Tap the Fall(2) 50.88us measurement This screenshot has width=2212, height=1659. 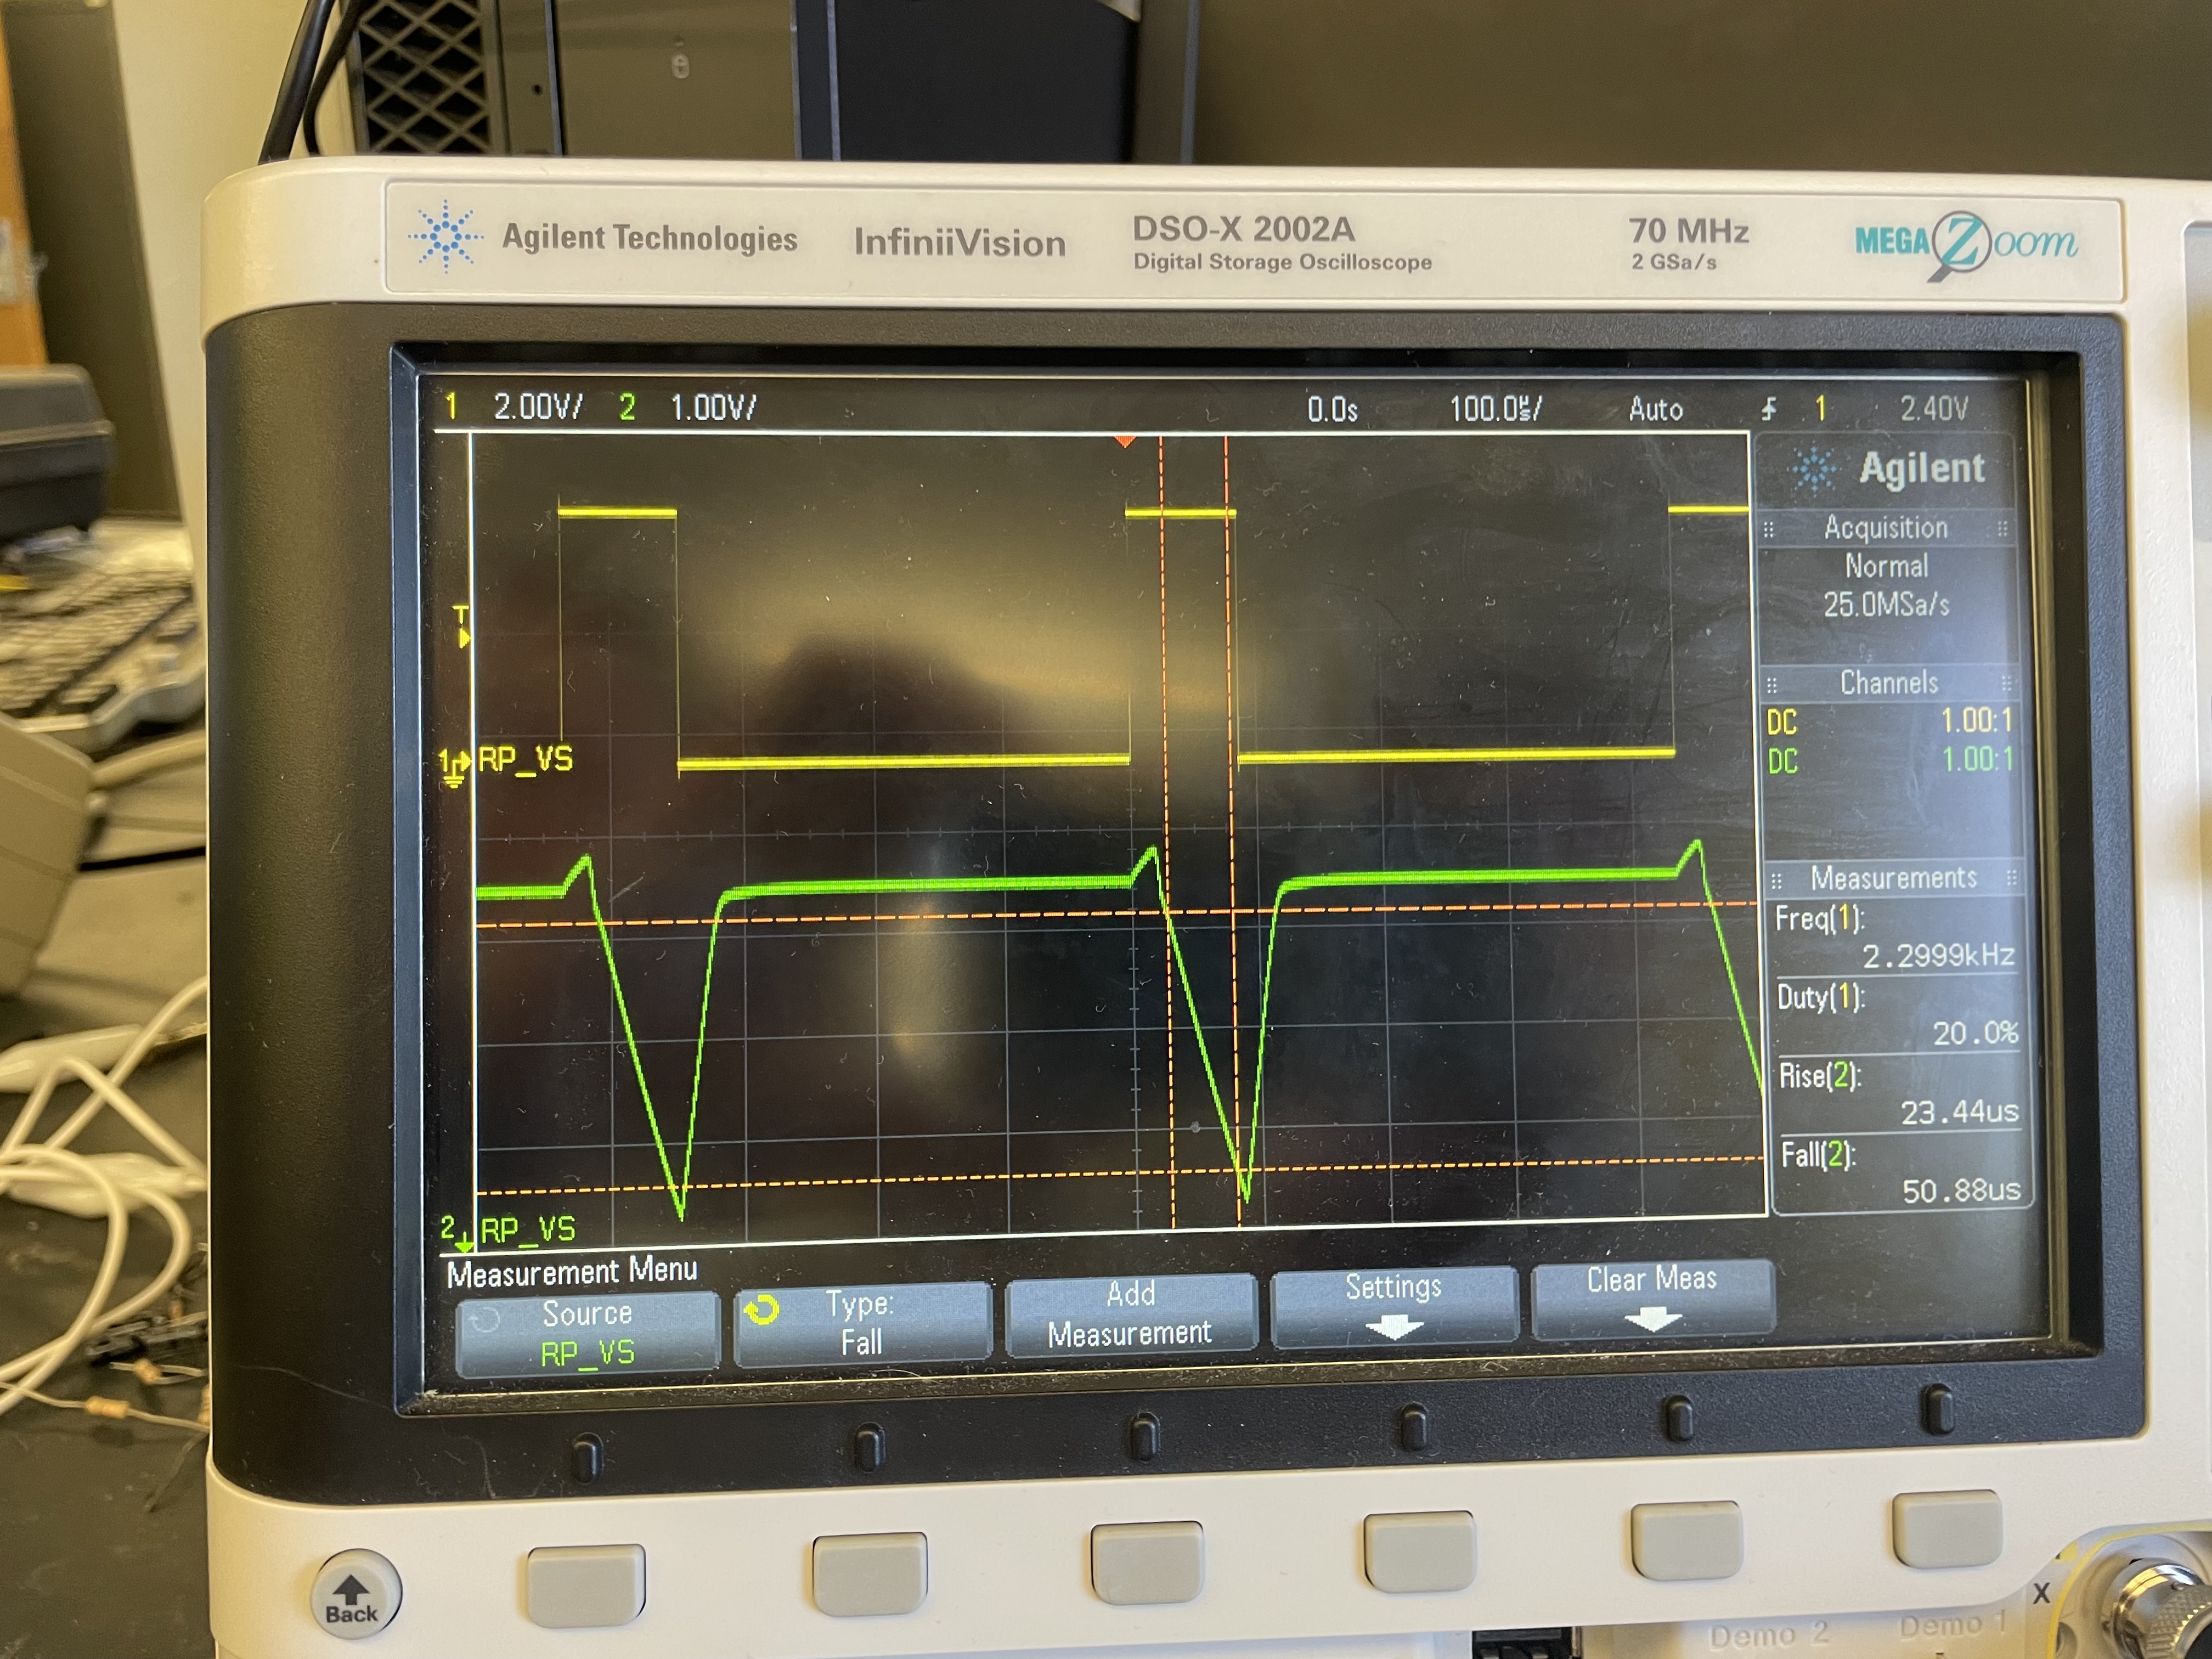coord(1901,1173)
